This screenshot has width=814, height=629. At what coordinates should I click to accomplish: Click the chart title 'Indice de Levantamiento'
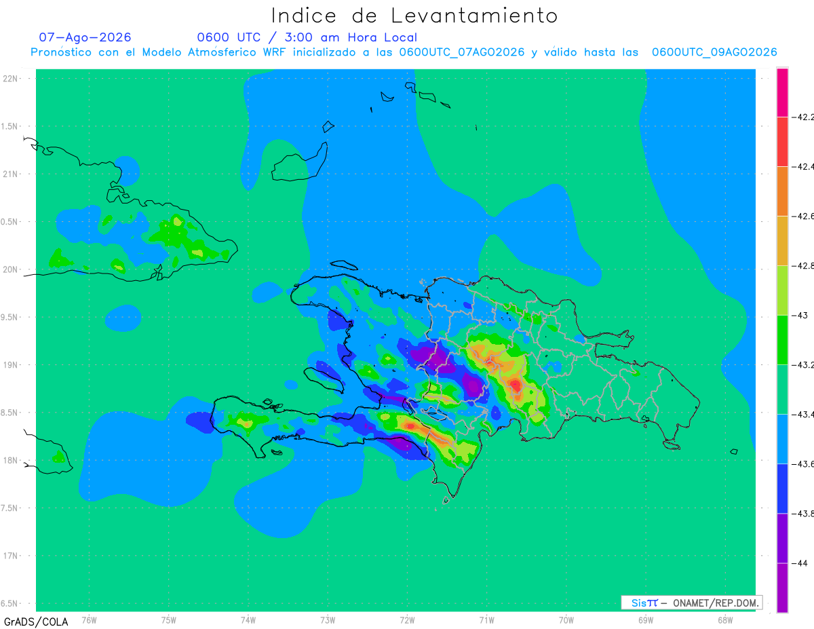[x=414, y=15]
